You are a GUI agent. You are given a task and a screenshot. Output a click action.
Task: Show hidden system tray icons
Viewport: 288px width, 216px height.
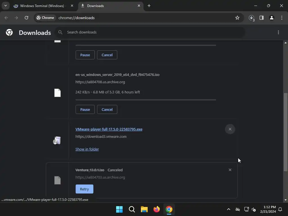[229, 209]
